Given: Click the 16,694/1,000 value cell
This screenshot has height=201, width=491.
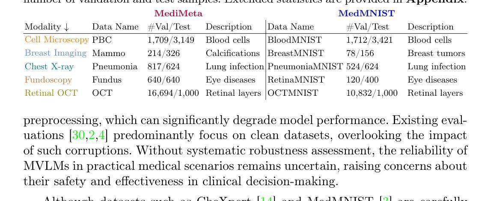Looking at the screenshot, I should [173, 93].
